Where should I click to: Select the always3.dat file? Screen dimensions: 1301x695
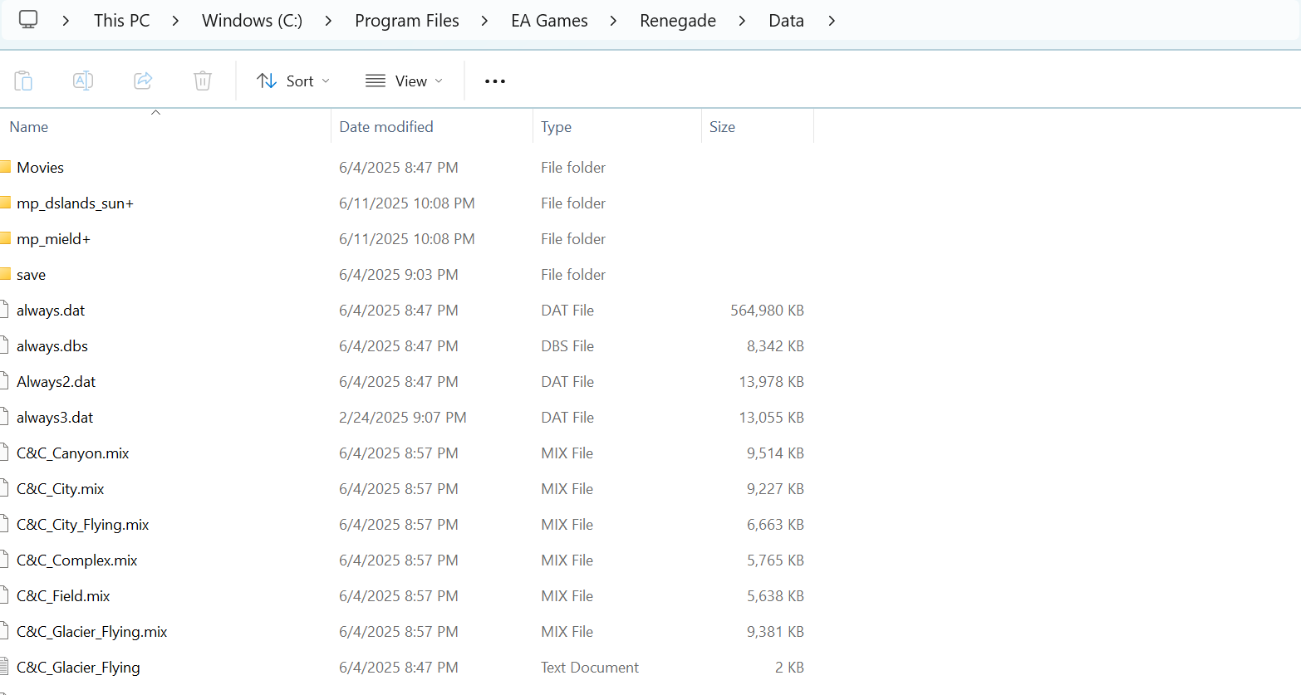pyautogui.click(x=55, y=418)
